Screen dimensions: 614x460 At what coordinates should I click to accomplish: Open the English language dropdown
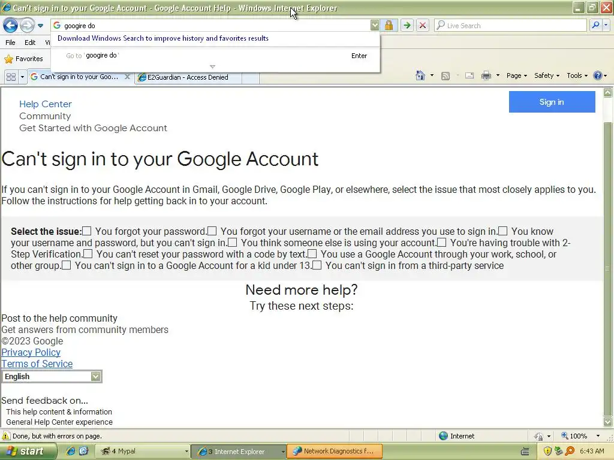(x=52, y=376)
